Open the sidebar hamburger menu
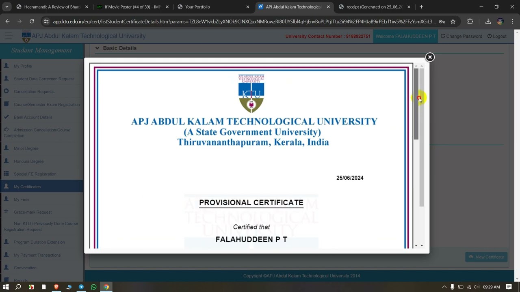Viewport: 520px width, 292px height. [9, 36]
